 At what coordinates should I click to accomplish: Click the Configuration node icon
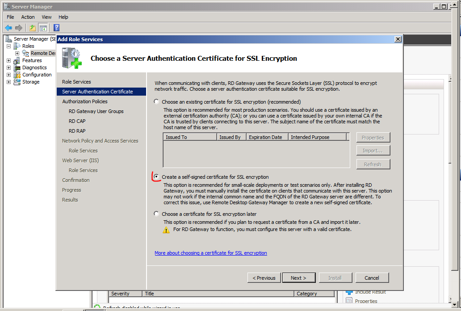pyautogui.click(x=17, y=75)
